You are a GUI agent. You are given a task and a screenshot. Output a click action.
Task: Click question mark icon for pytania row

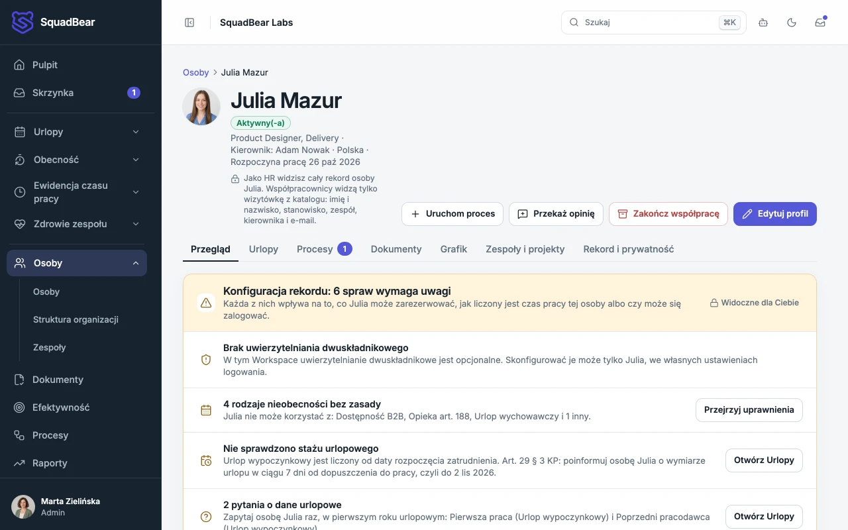click(206, 517)
